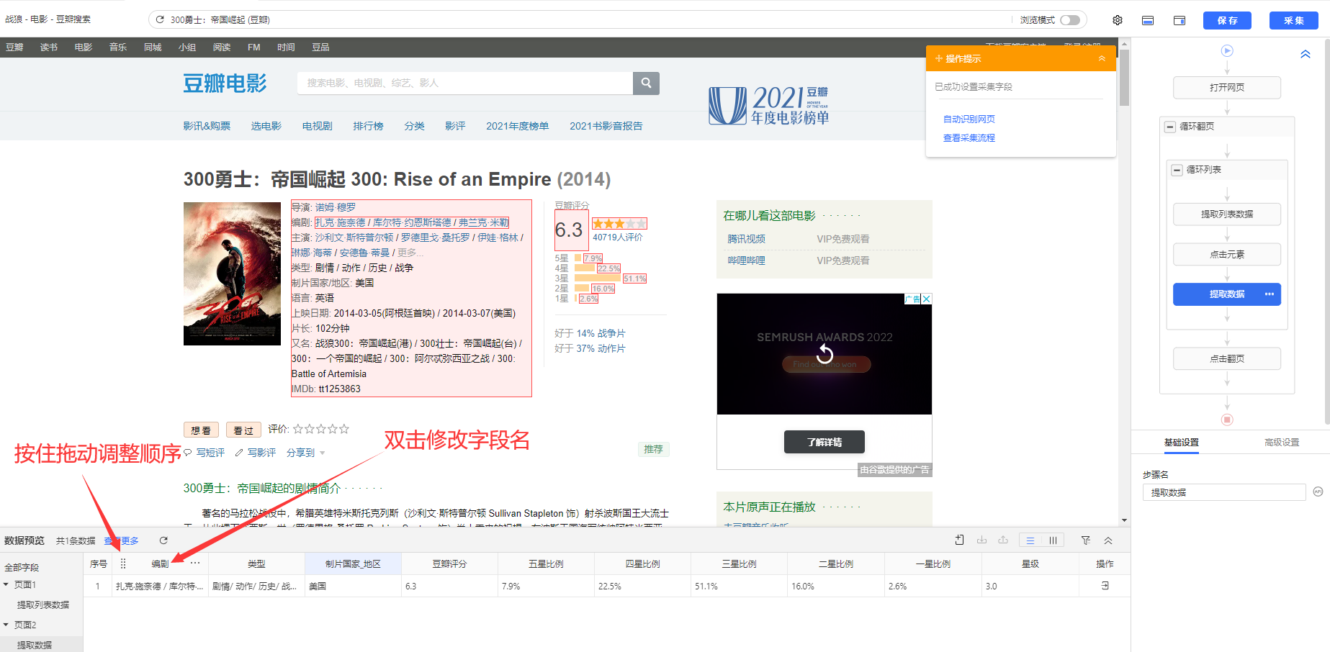Click drag handle of 编剧 column
This screenshot has height=652, width=1330.
tap(123, 563)
